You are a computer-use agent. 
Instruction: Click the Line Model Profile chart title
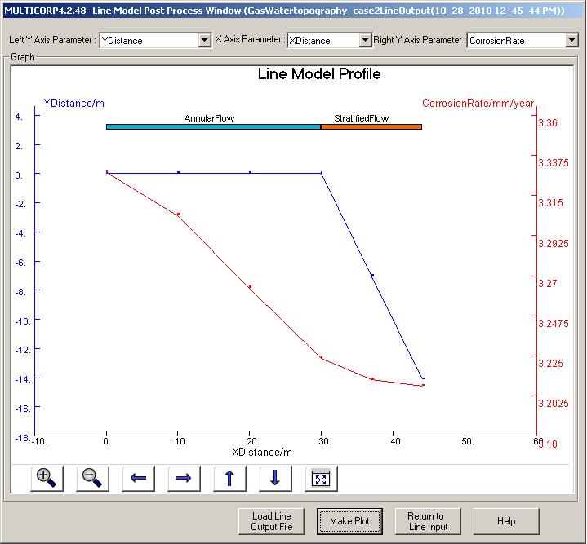tap(319, 74)
